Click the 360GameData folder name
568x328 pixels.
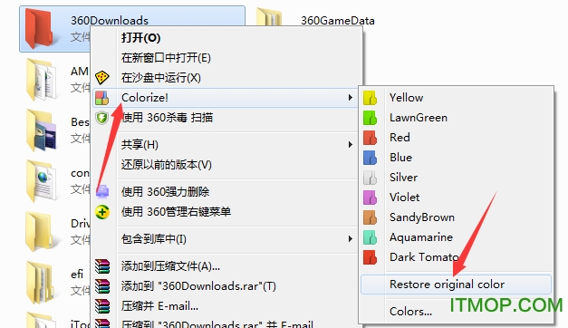[338, 21]
